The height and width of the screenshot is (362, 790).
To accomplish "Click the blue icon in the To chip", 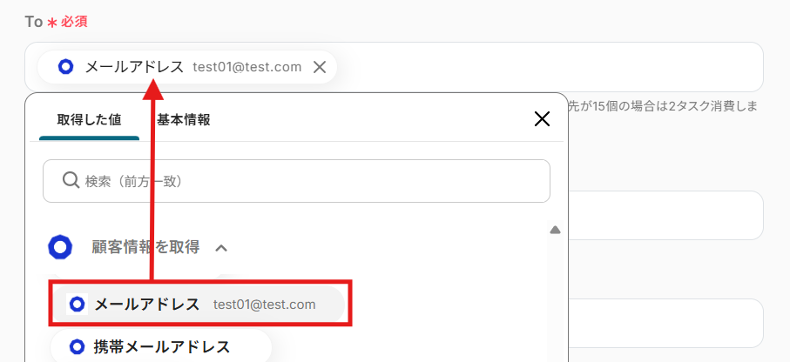I will (x=66, y=66).
